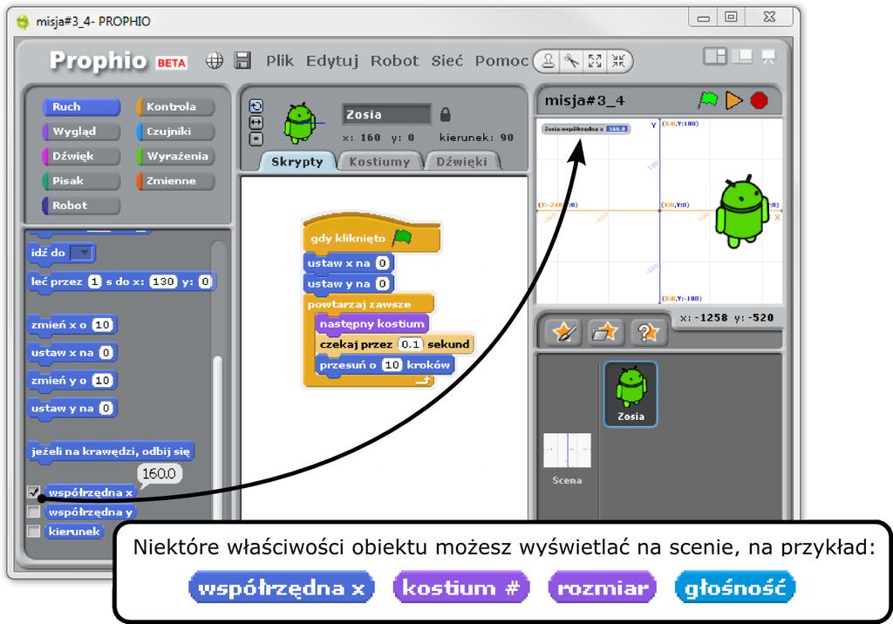Open the Plik menu

coord(280,60)
